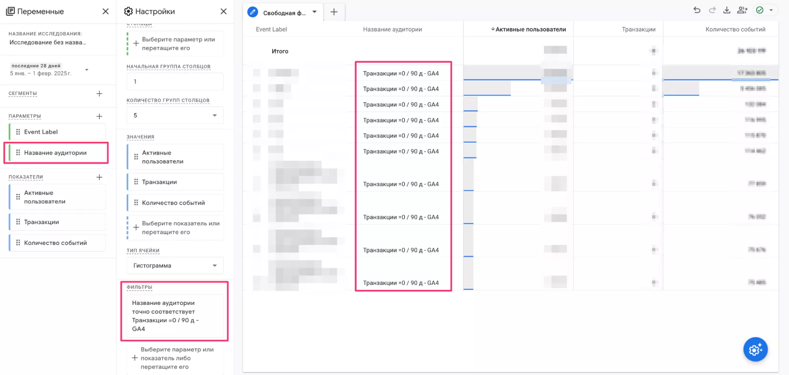
Task: Click the redo arrow icon
Action: [x=712, y=10]
